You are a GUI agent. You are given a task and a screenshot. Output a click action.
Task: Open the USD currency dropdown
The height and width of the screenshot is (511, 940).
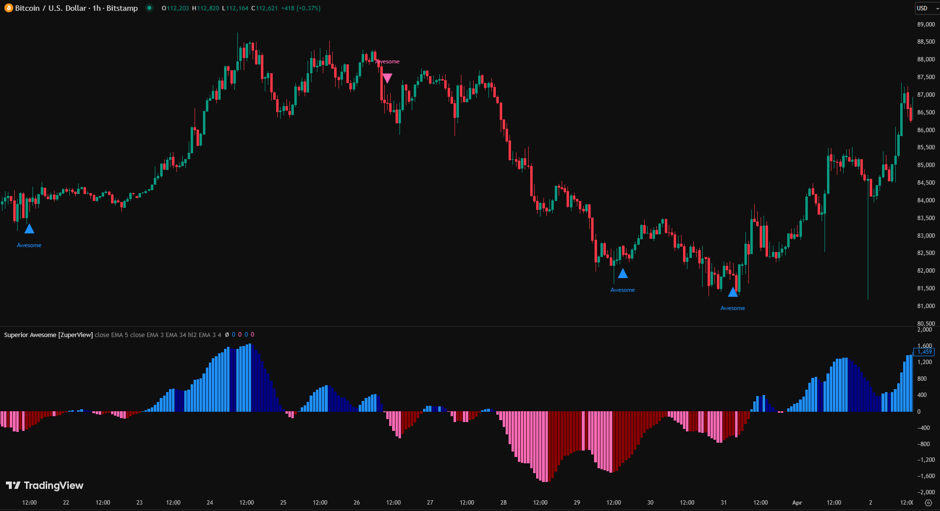click(926, 8)
